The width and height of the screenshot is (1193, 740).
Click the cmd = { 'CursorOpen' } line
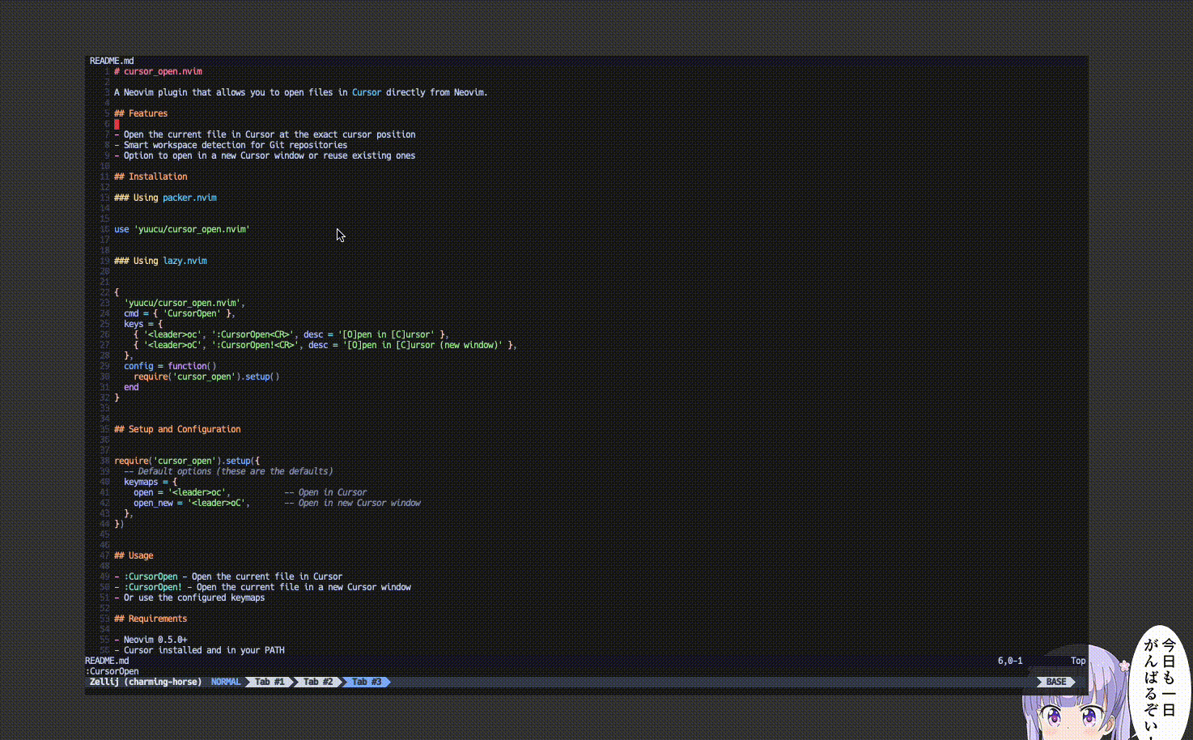pos(180,313)
